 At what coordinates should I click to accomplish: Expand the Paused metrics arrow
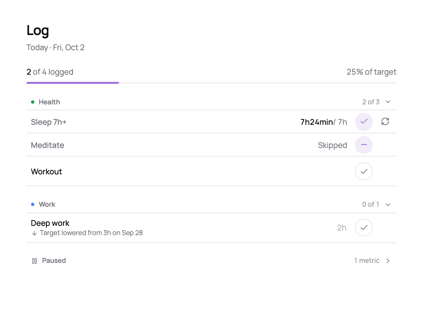(x=388, y=261)
